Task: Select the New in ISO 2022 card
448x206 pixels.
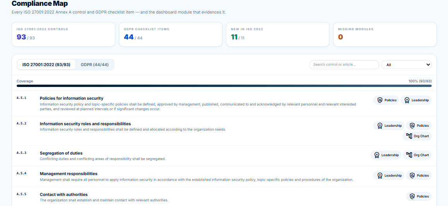Action: 278,34
